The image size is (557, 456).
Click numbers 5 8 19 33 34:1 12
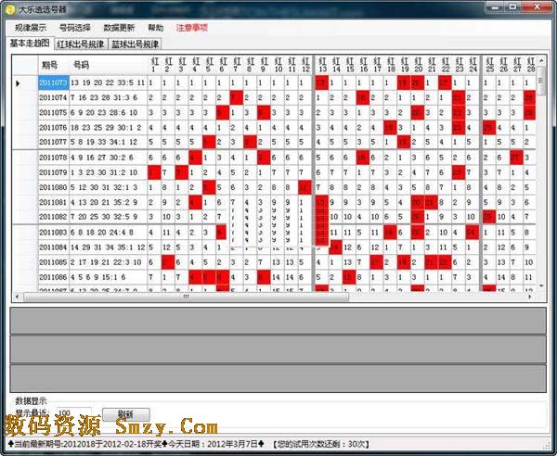(104, 142)
